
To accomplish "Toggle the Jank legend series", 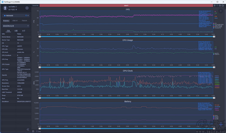I will tap(218, 26).
